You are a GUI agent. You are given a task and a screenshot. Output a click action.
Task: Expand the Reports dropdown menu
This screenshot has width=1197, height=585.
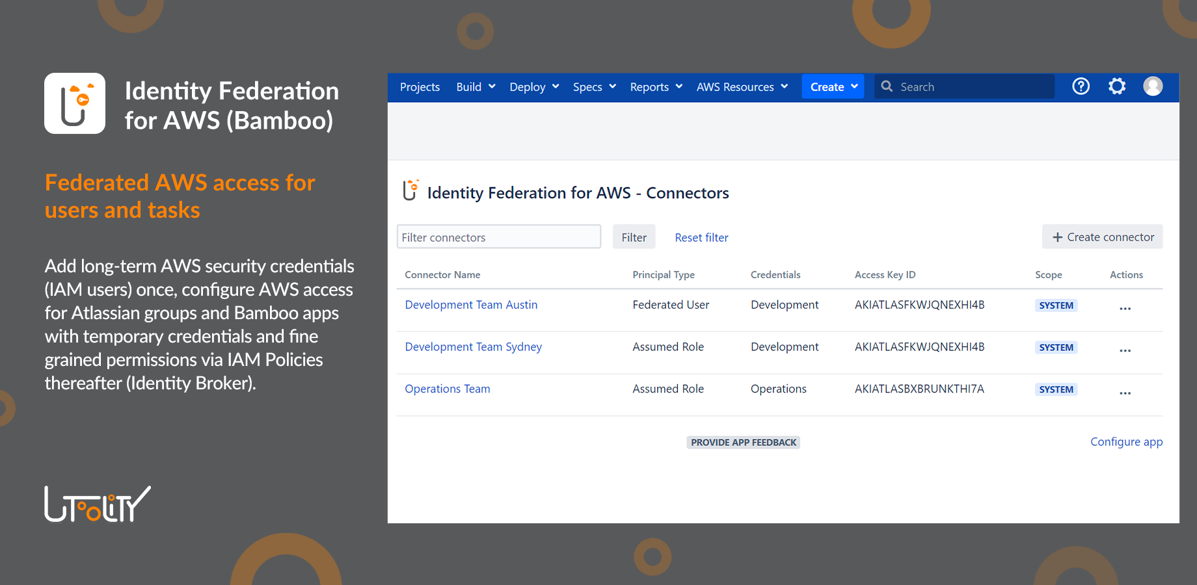pos(656,86)
